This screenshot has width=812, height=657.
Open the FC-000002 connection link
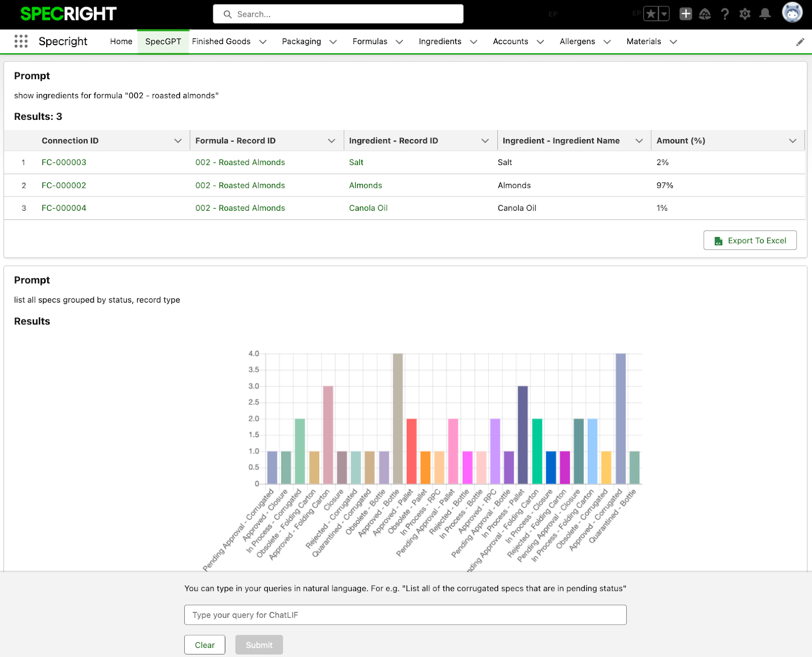(64, 185)
